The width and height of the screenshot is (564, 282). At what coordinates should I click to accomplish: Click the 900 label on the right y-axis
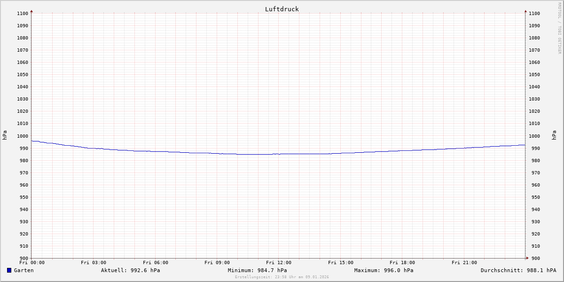534,258
